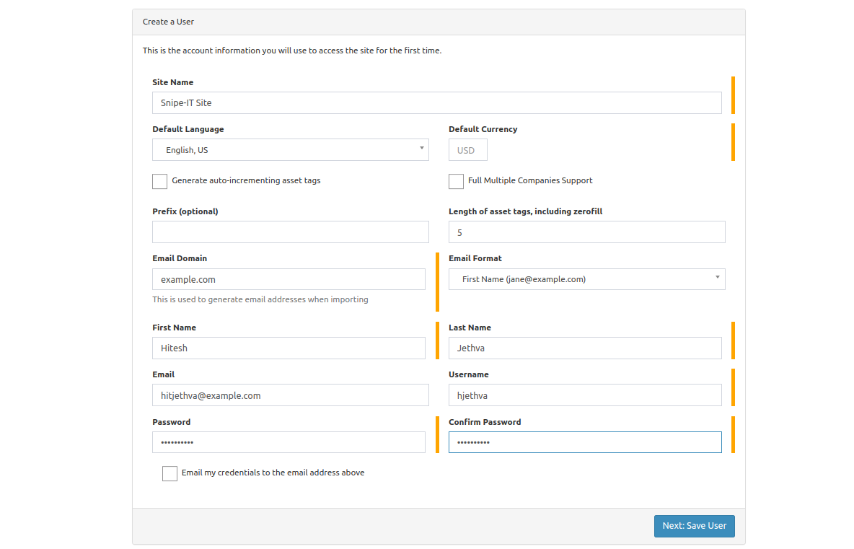This screenshot has width=854, height=549.
Task: Click the First Name field containing Hitesh
Action: pyautogui.click(x=289, y=348)
